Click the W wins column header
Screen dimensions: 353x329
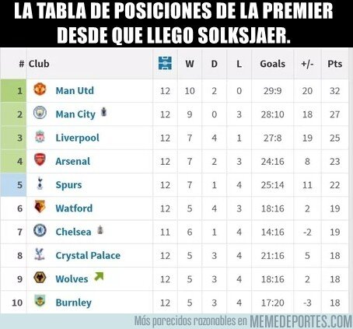coord(190,64)
